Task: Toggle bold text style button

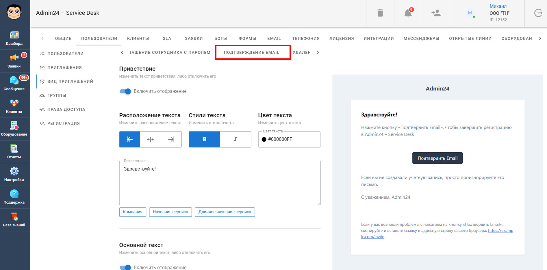Action: (204, 139)
